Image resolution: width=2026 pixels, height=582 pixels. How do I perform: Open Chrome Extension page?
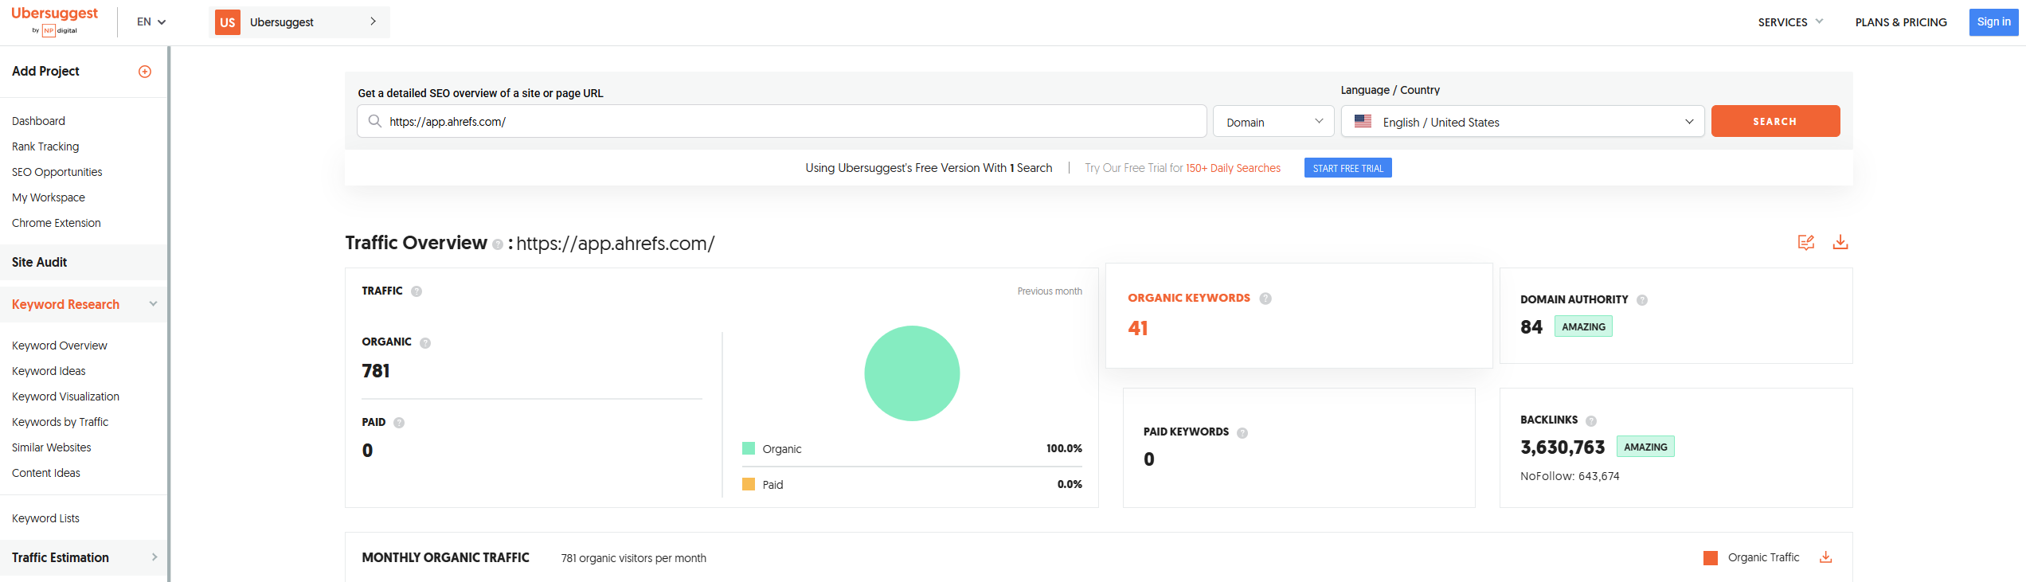pos(57,223)
